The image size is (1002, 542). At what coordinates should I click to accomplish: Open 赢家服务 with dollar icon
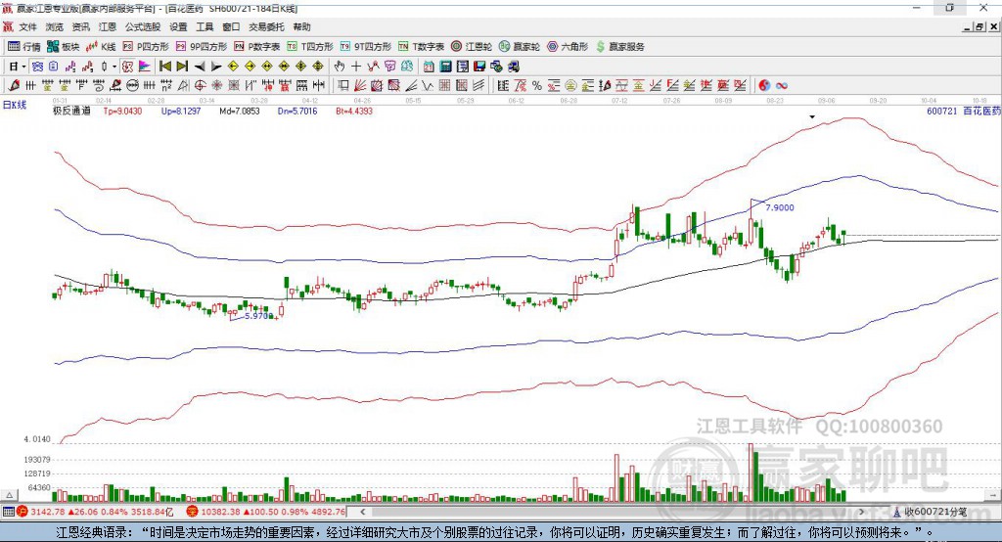[x=619, y=47]
